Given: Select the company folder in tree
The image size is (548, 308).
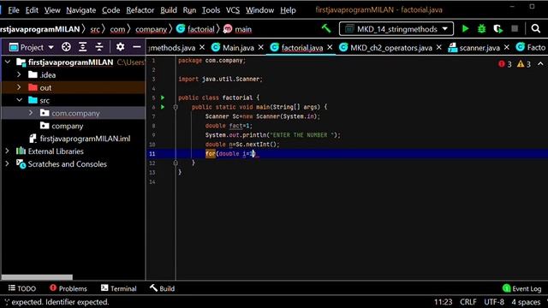Looking at the screenshot, I should [x=68, y=126].
